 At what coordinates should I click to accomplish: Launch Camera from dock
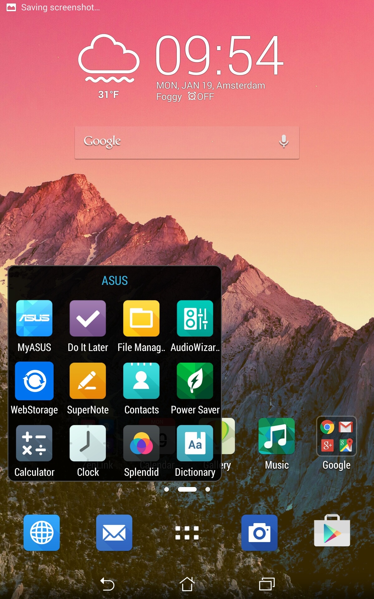[x=259, y=533]
